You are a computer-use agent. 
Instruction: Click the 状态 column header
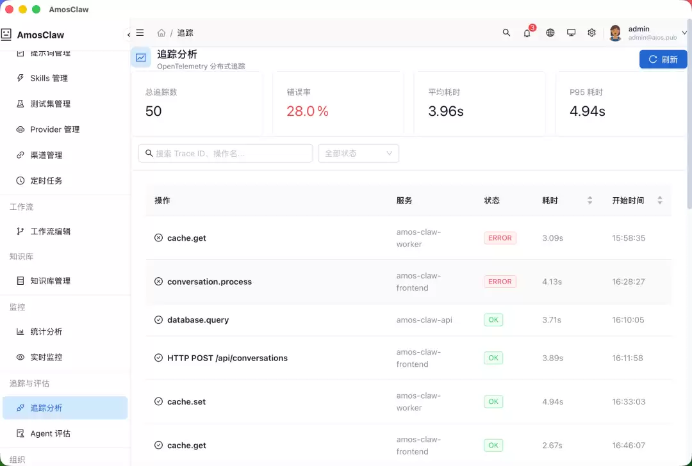[x=491, y=200]
